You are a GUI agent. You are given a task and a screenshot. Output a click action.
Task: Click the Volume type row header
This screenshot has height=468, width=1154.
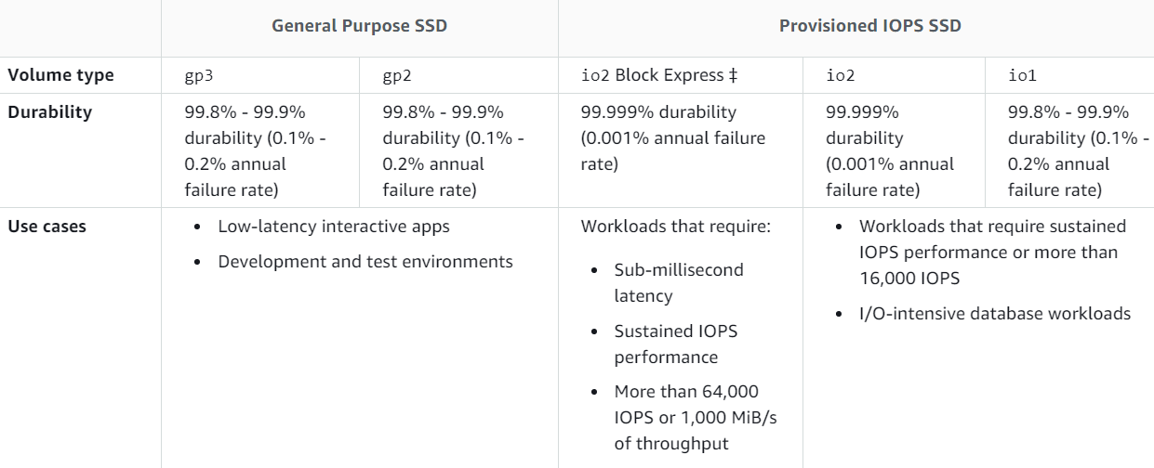[x=60, y=76]
